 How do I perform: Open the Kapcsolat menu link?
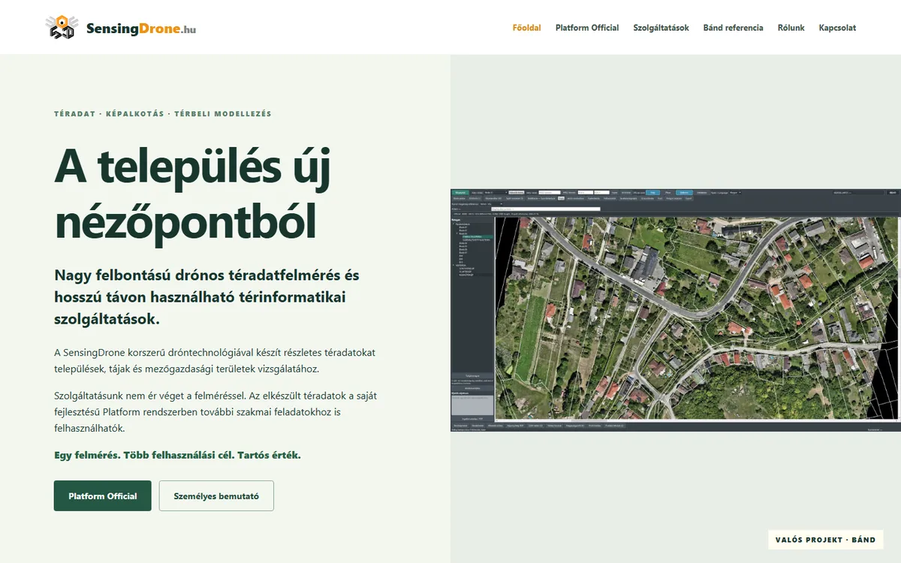(x=837, y=28)
